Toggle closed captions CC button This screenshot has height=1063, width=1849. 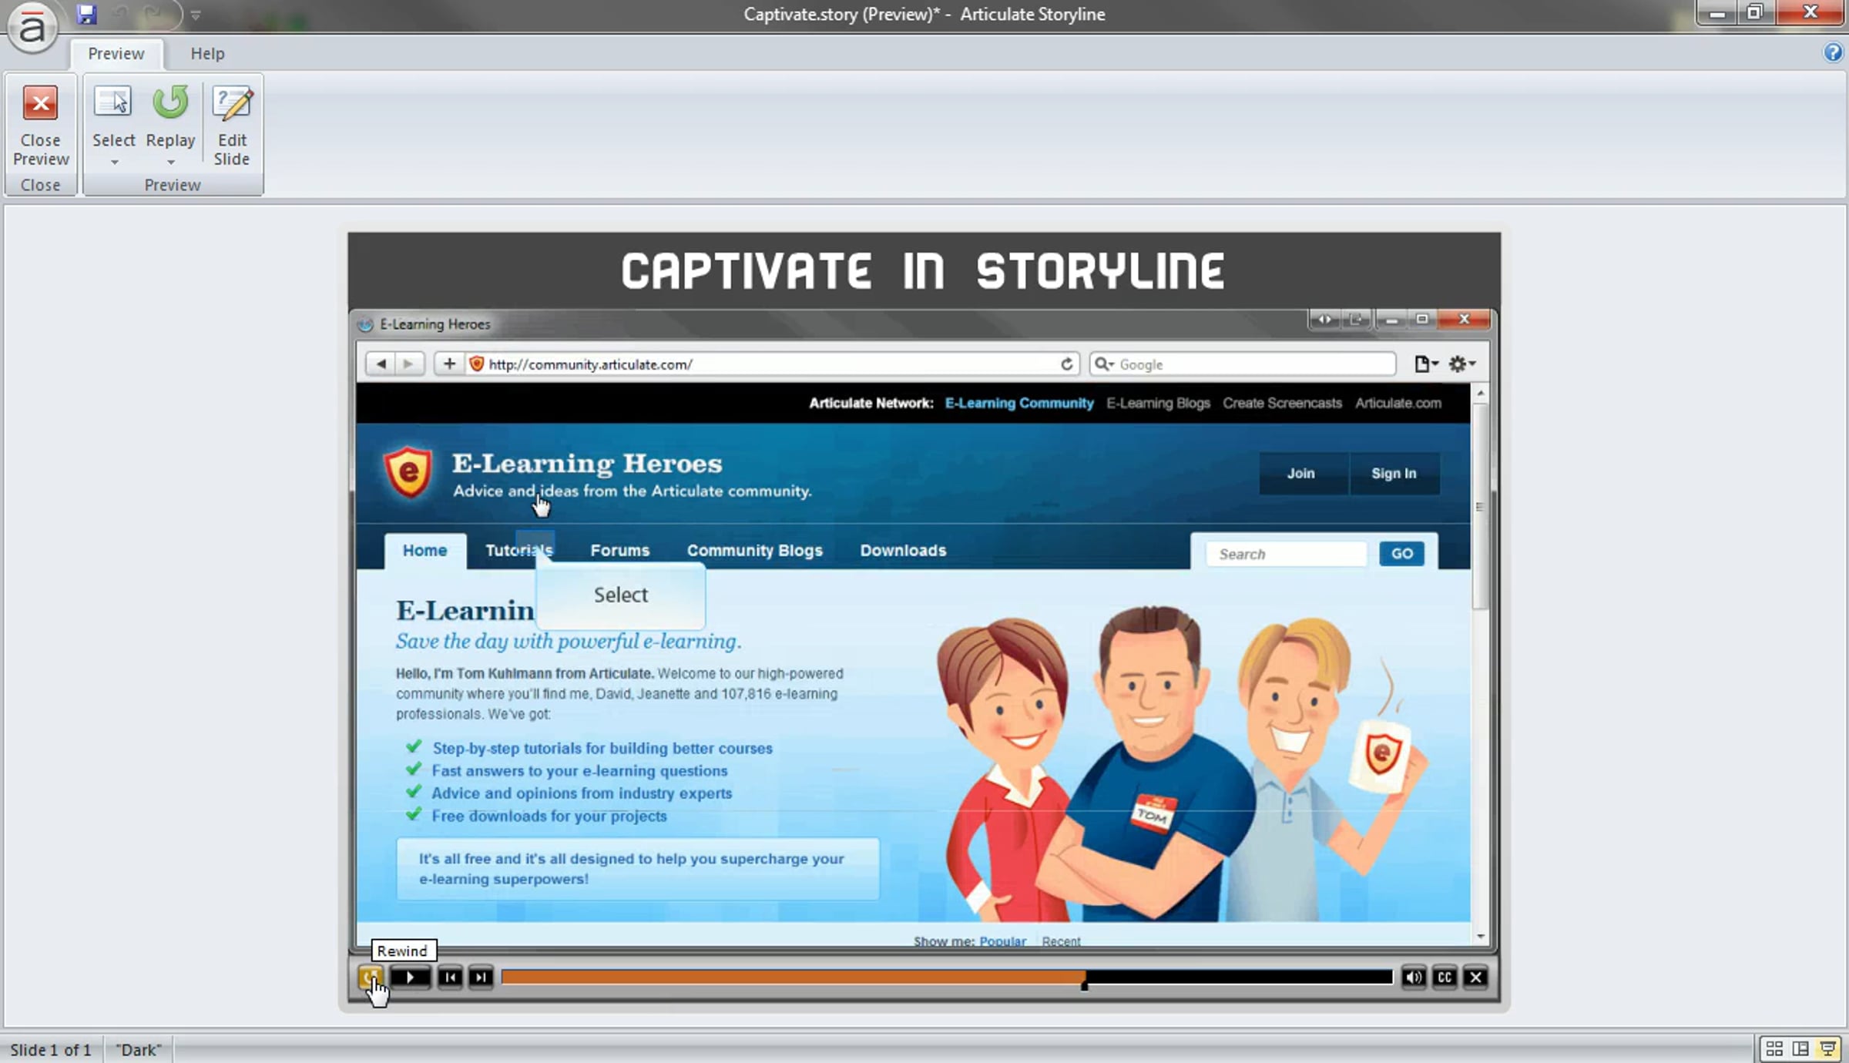pos(1445,977)
